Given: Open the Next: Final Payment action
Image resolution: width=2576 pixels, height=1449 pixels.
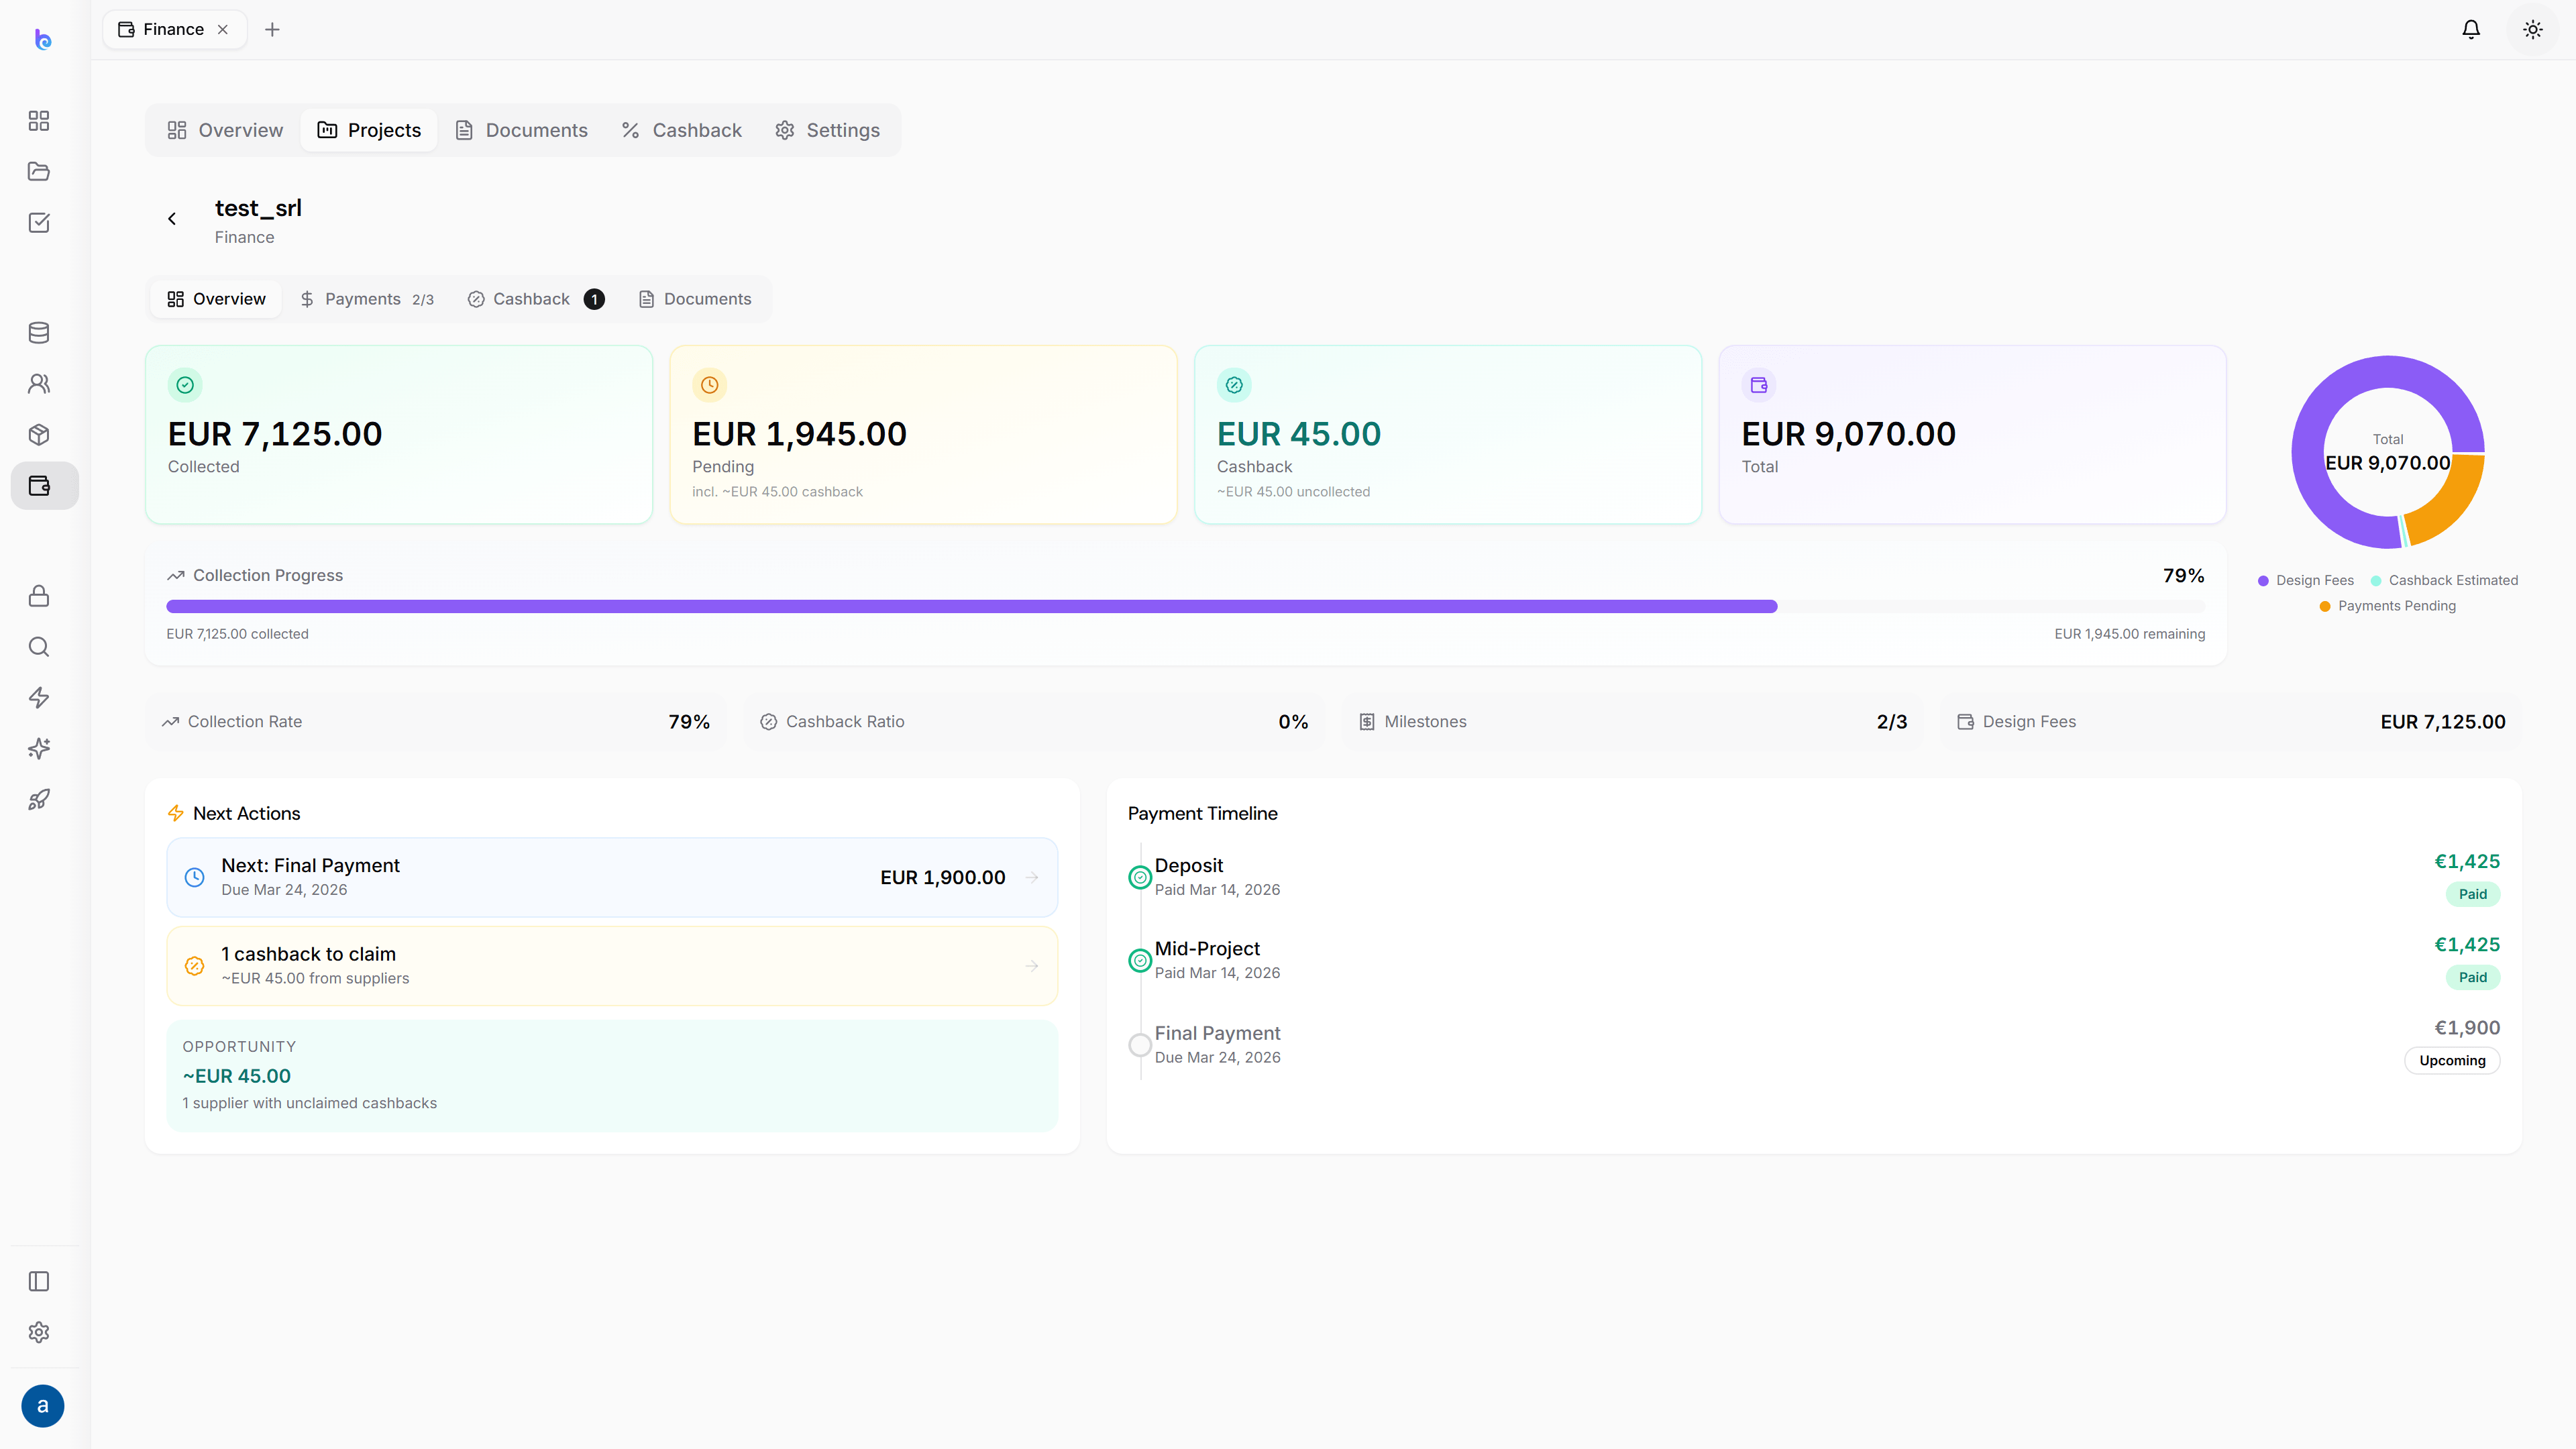Looking at the screenshot, I should pyautogui.click(x=612, y=877).
